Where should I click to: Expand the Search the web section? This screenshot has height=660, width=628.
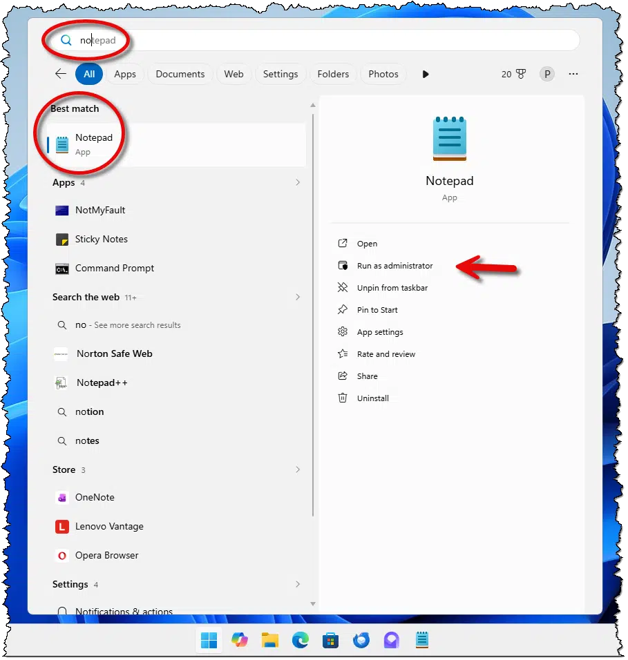coord(298,298)
